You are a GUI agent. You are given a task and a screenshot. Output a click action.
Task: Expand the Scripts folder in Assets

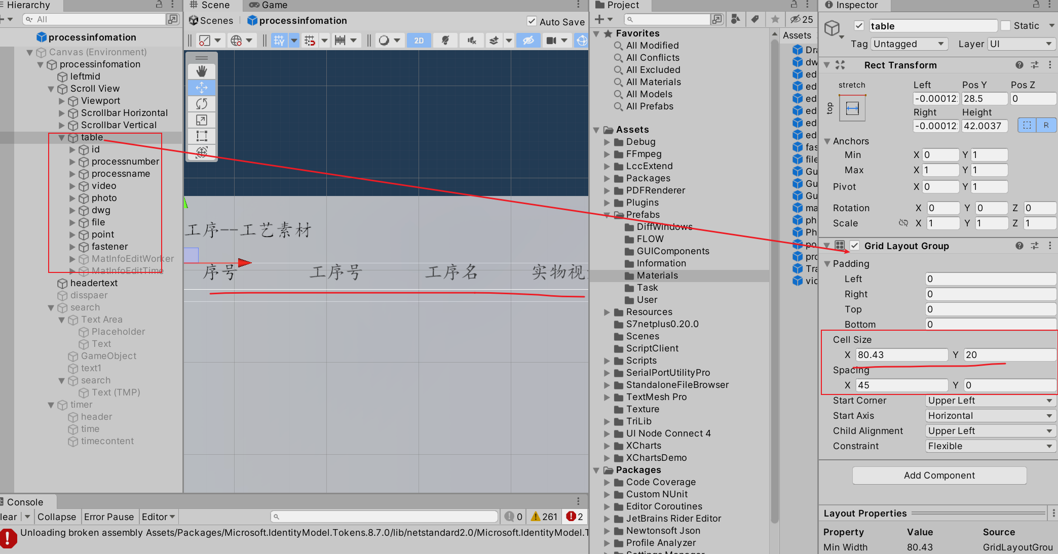point(607,361)
